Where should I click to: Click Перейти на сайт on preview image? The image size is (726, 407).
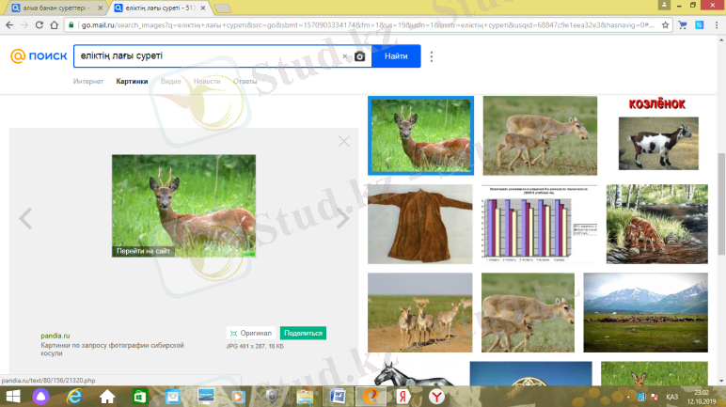coord(143,252)
